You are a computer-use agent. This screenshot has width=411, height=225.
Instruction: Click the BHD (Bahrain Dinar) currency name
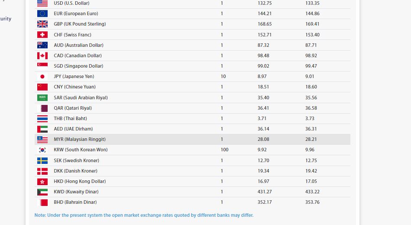[x=75, y=202]
